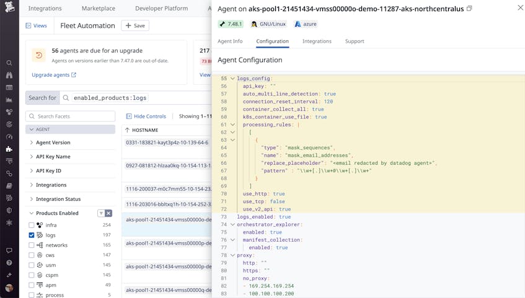The width and height of the screenshot is (525, 298).
Task: Click the Products Enabled filter funnel icon
Action: pyautogui.click(x=101, y=213)
